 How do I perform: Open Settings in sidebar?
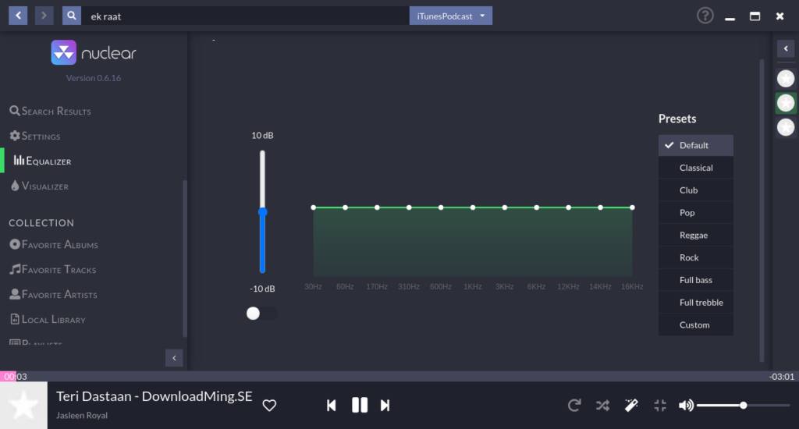point(34,136)
